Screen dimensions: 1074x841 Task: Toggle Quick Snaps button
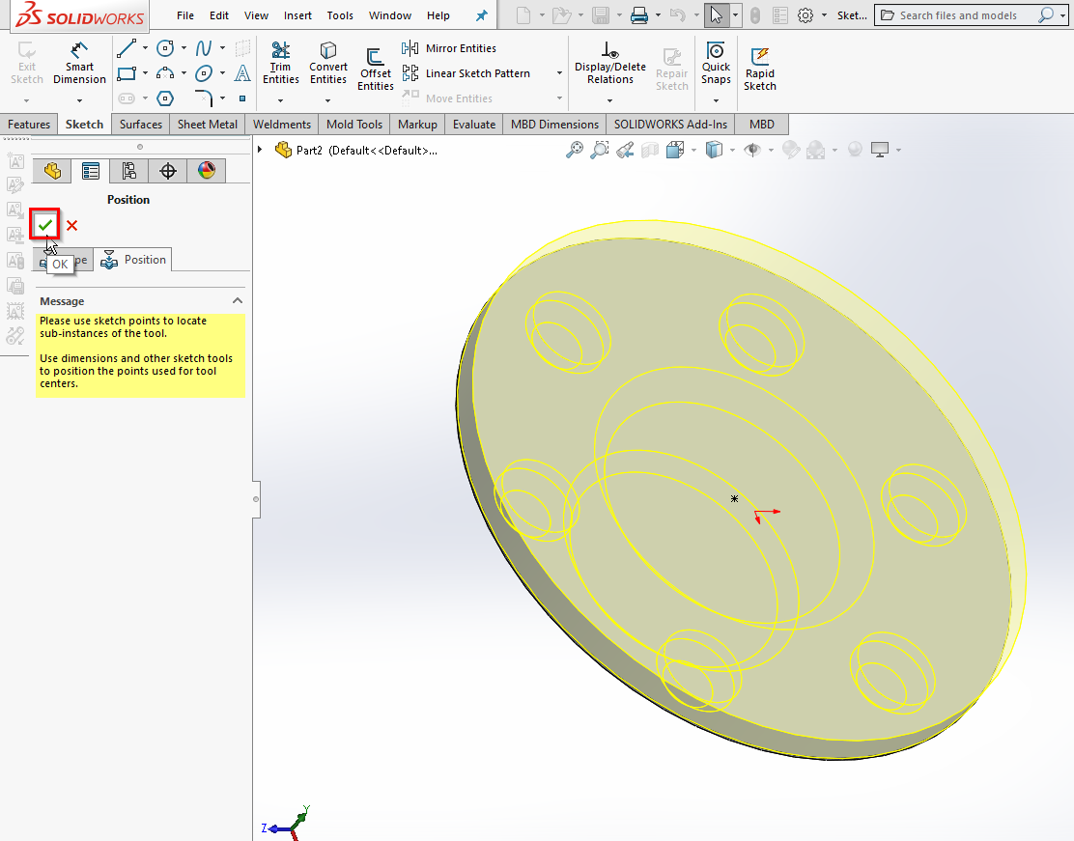pos(716,64)
